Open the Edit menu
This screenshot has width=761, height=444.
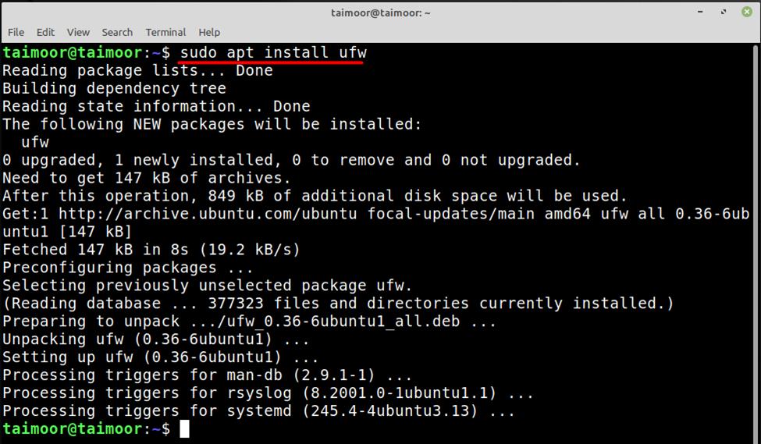[45, 32]
